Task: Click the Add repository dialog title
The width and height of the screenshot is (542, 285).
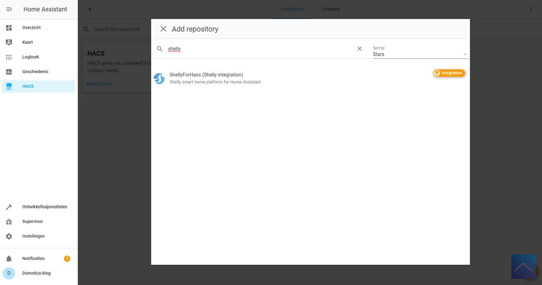Action: (x=195, y=29)
